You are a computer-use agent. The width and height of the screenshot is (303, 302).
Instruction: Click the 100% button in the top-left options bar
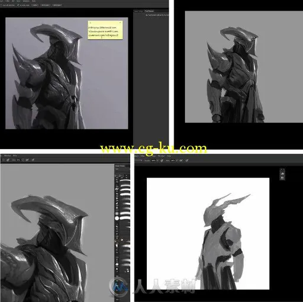35,5
